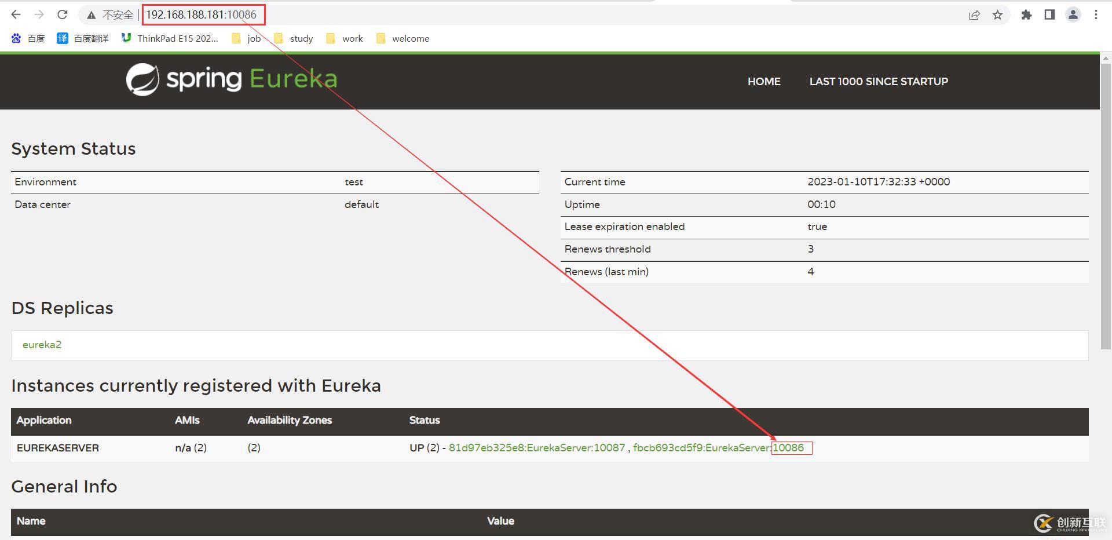The width and height of the screenshot is (1112, 540).
Task: Click the Availability Zones column header
Action: [290, 421]
